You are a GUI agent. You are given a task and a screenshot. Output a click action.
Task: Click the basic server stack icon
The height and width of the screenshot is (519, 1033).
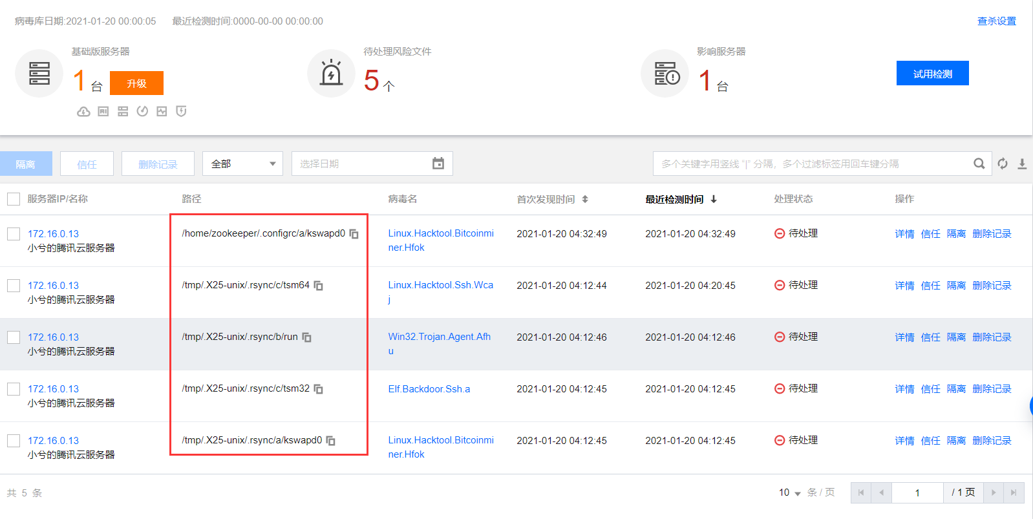(39, 74)
